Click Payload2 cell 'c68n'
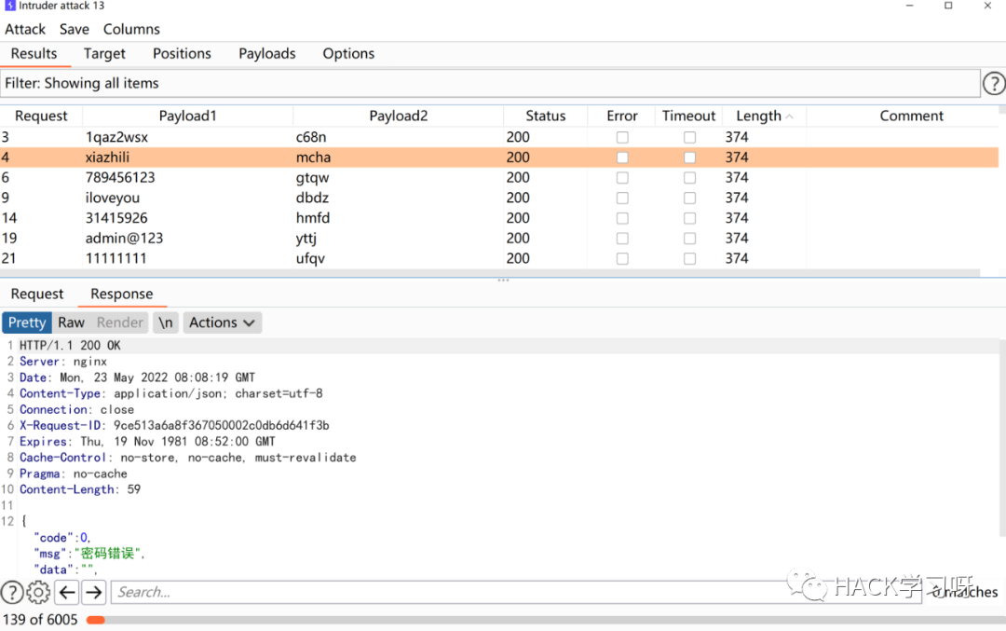The image size is (1006, 631). [x=311, y=137]
